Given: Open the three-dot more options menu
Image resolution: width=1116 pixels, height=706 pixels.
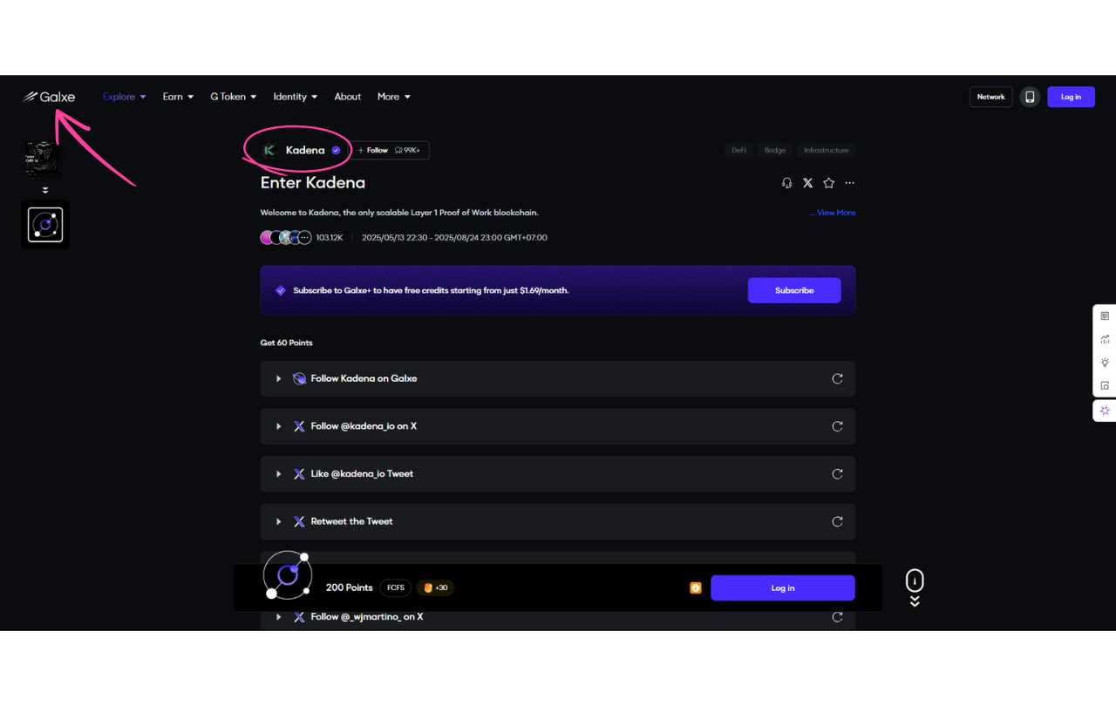Looking at the screenshot, I should 849,183.
